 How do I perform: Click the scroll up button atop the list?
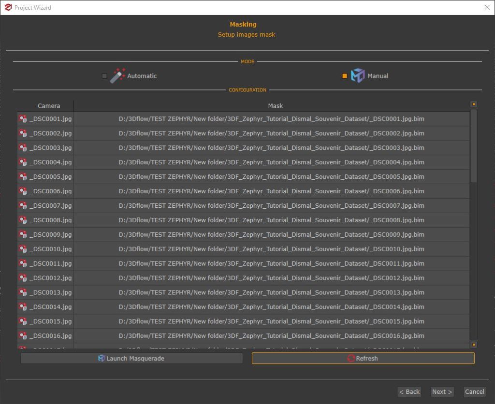[474, 104]
